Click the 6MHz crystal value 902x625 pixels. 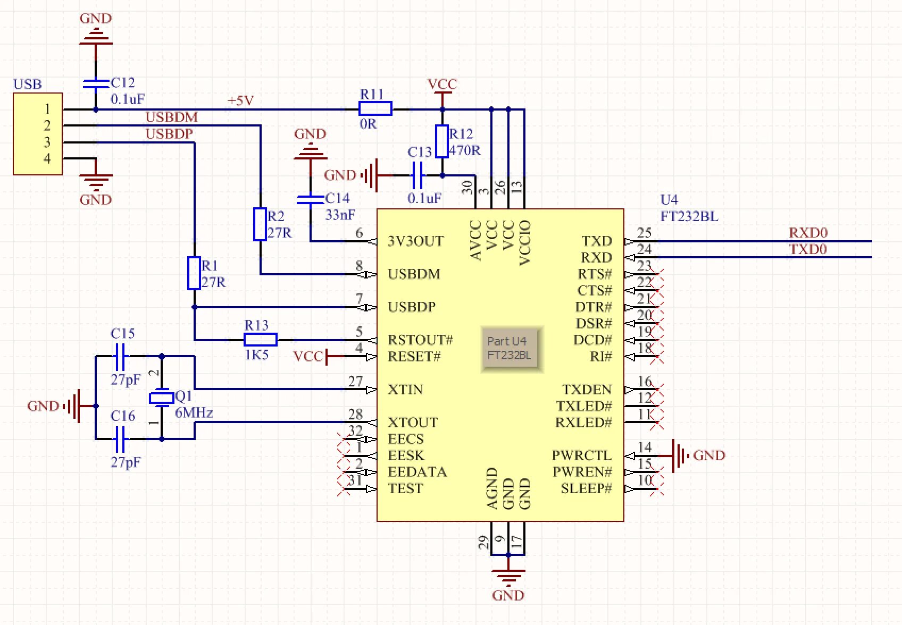click(x=194, y=413)
